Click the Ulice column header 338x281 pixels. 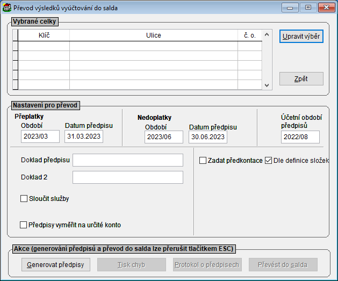(153, 35)
